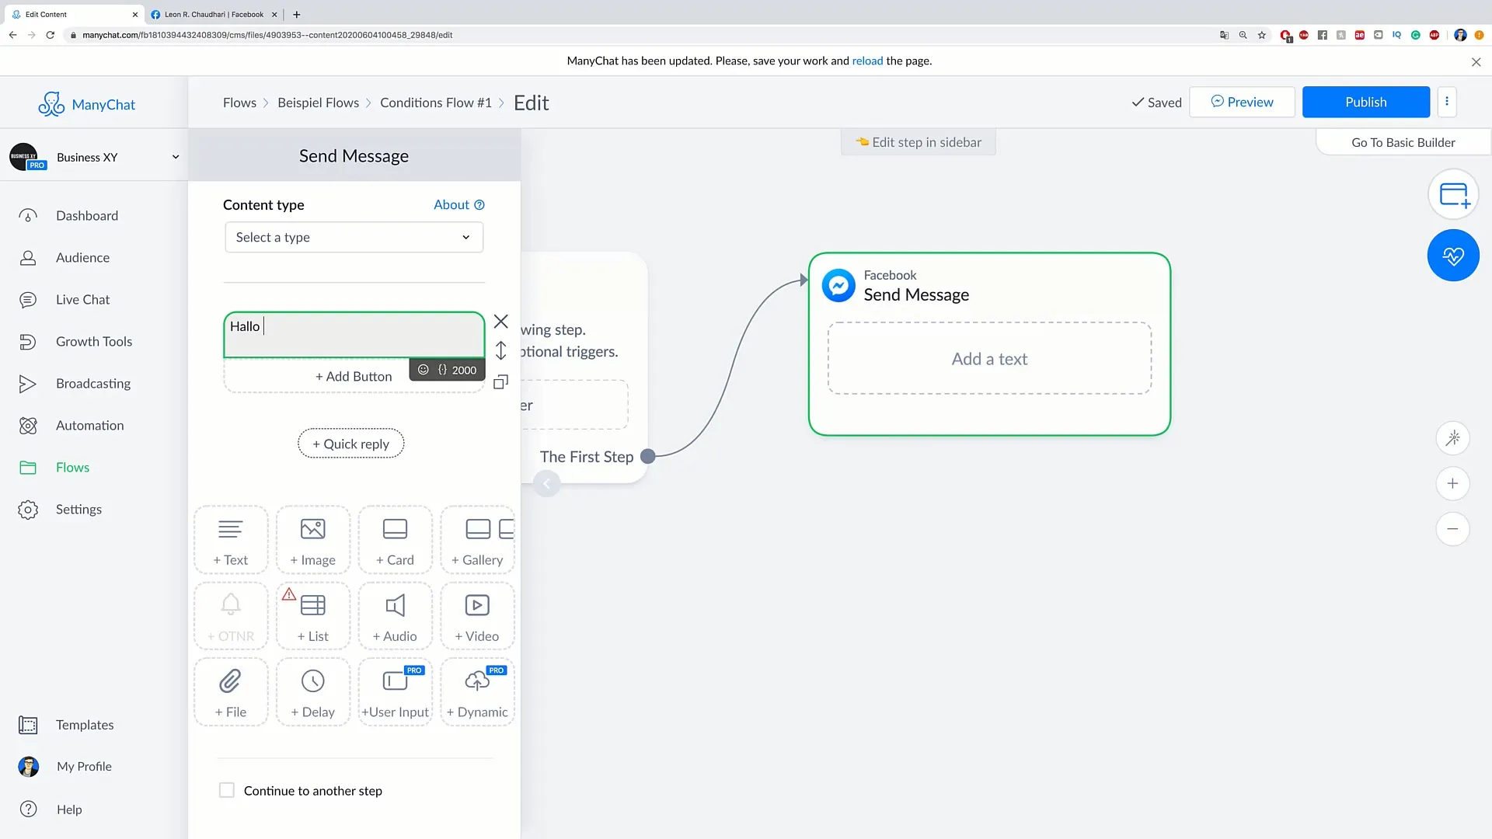Open Growth Tools
The height and width of the screenshot is (839, 1492).
point(94,342)
